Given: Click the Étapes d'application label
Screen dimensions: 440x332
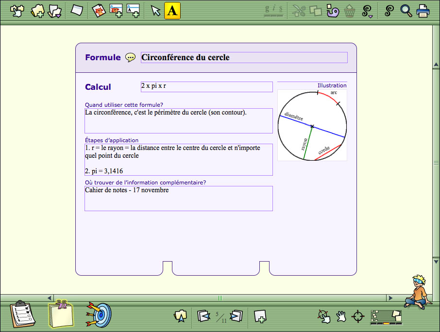Looking at the screenshot, I should click(112, 140).
